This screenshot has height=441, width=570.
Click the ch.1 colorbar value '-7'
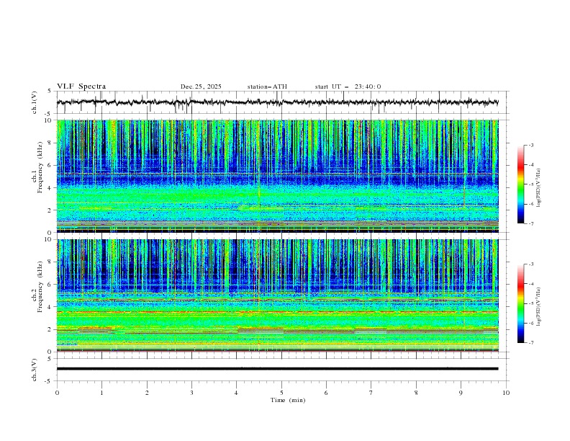[530, 223]
